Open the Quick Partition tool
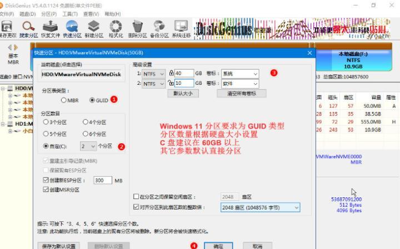Image resolution: width=400 pixels, height=249 pixels. pos(72,29)
